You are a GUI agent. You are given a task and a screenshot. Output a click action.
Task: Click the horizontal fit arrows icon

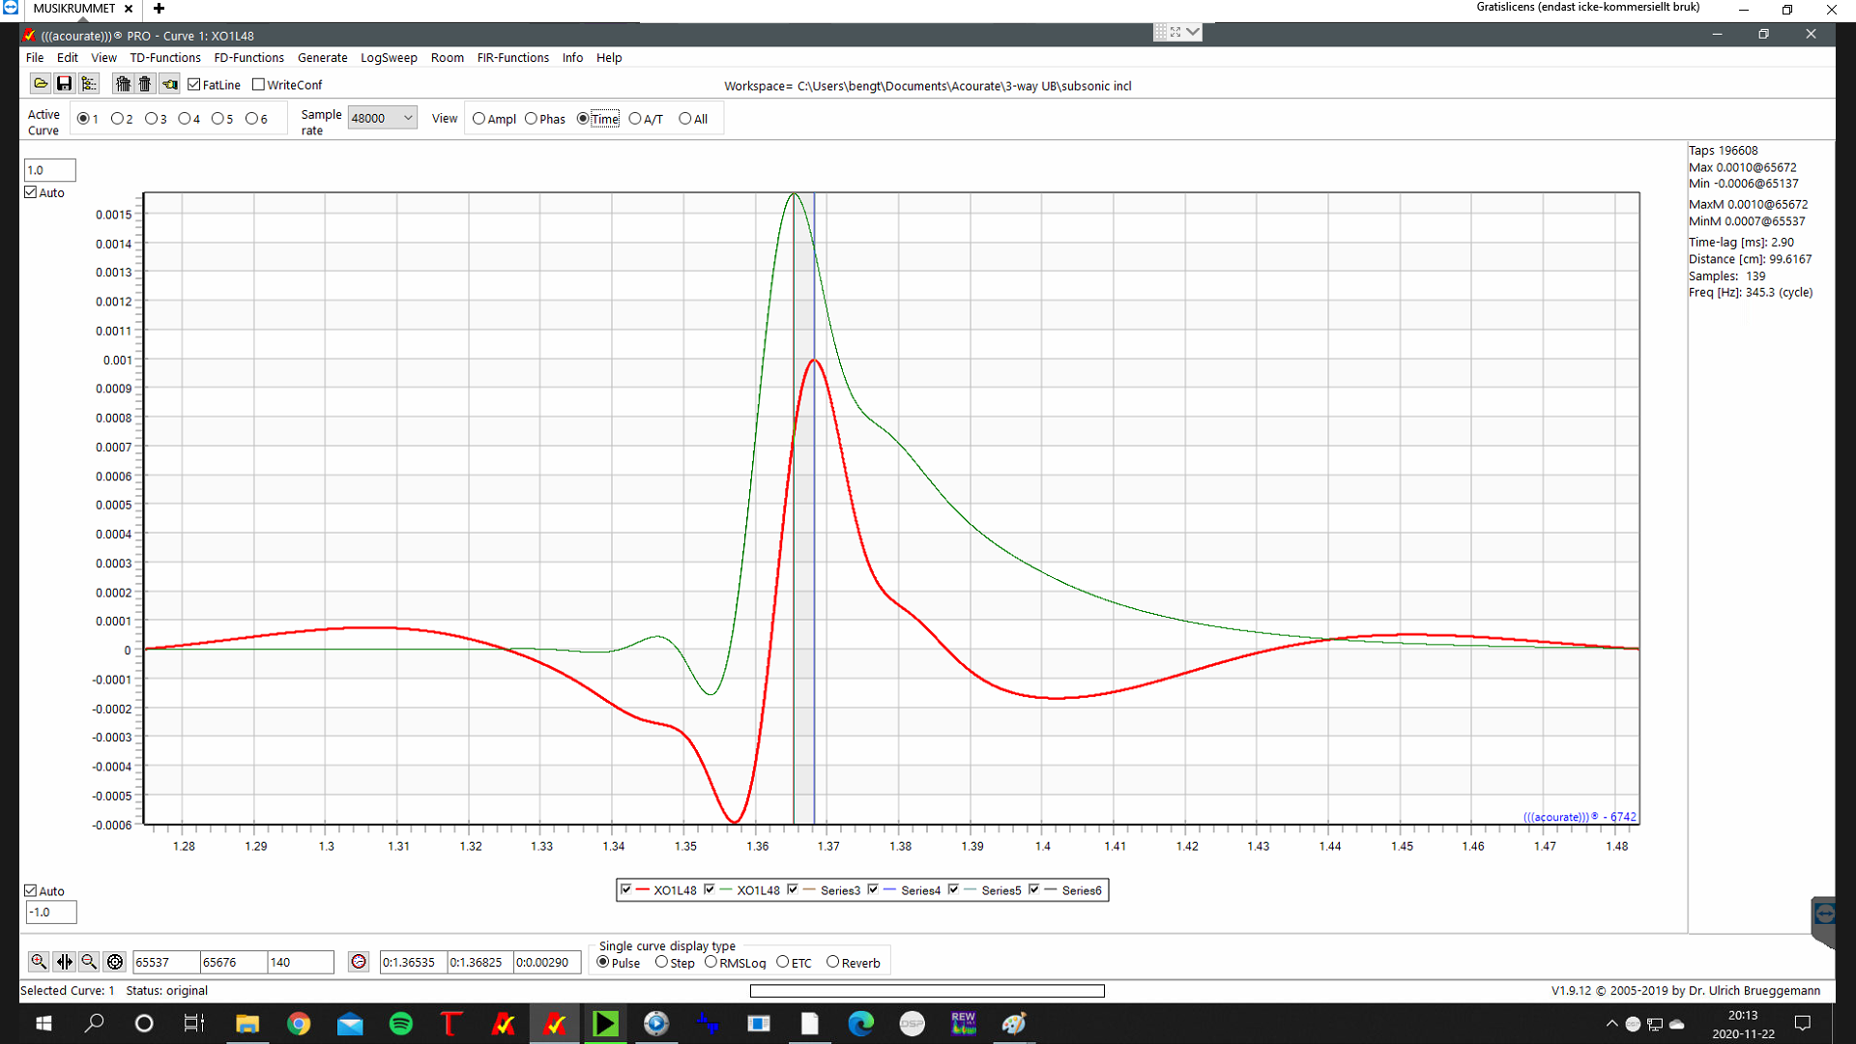(65, 962)
